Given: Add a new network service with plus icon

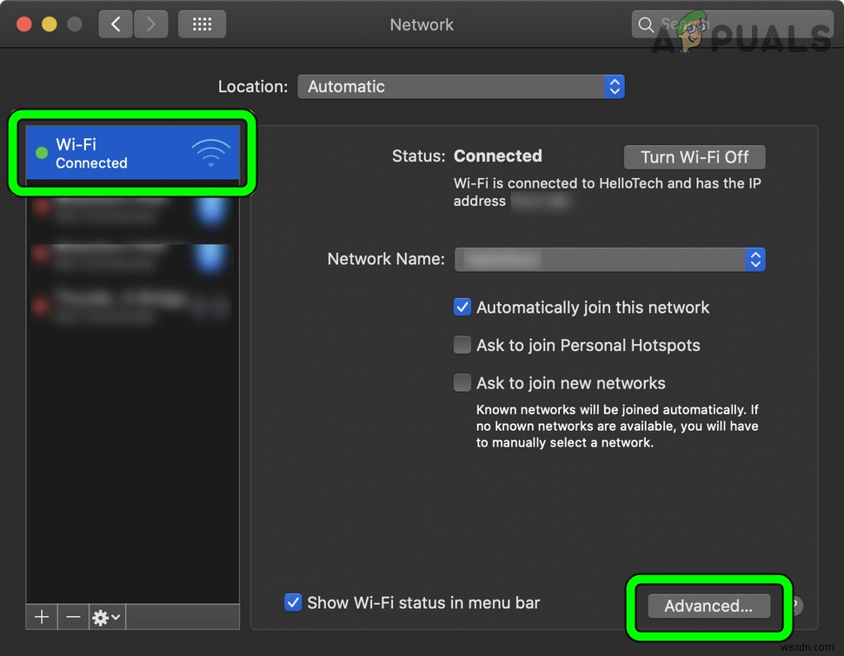Looking at the screenshot, I should [41, 617].
